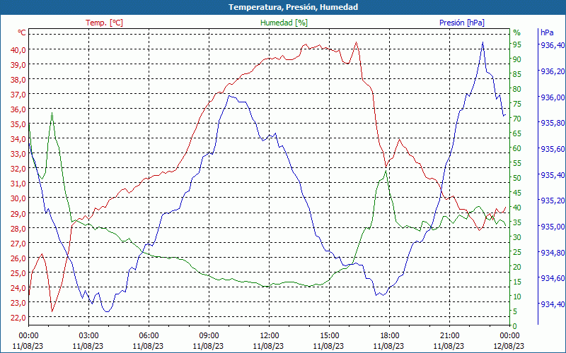Click temperature axis value 25,0
566x353 pixels.
click(x=18, y=273)
